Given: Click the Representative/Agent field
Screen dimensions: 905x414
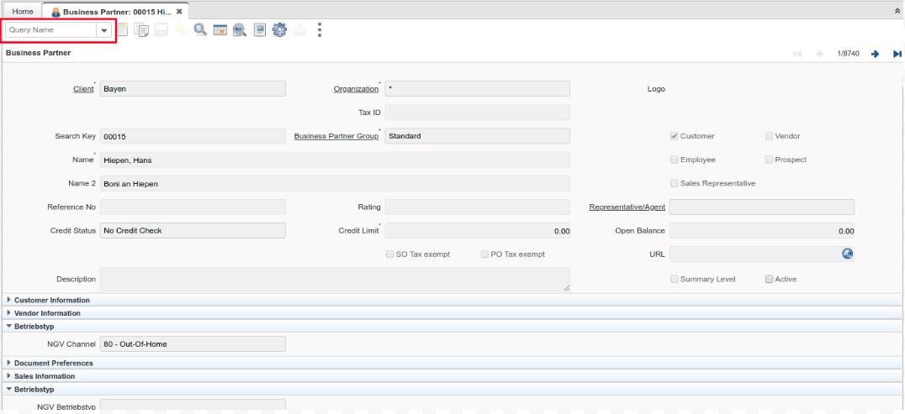Looking at the screenshot, I should [762, 207].
